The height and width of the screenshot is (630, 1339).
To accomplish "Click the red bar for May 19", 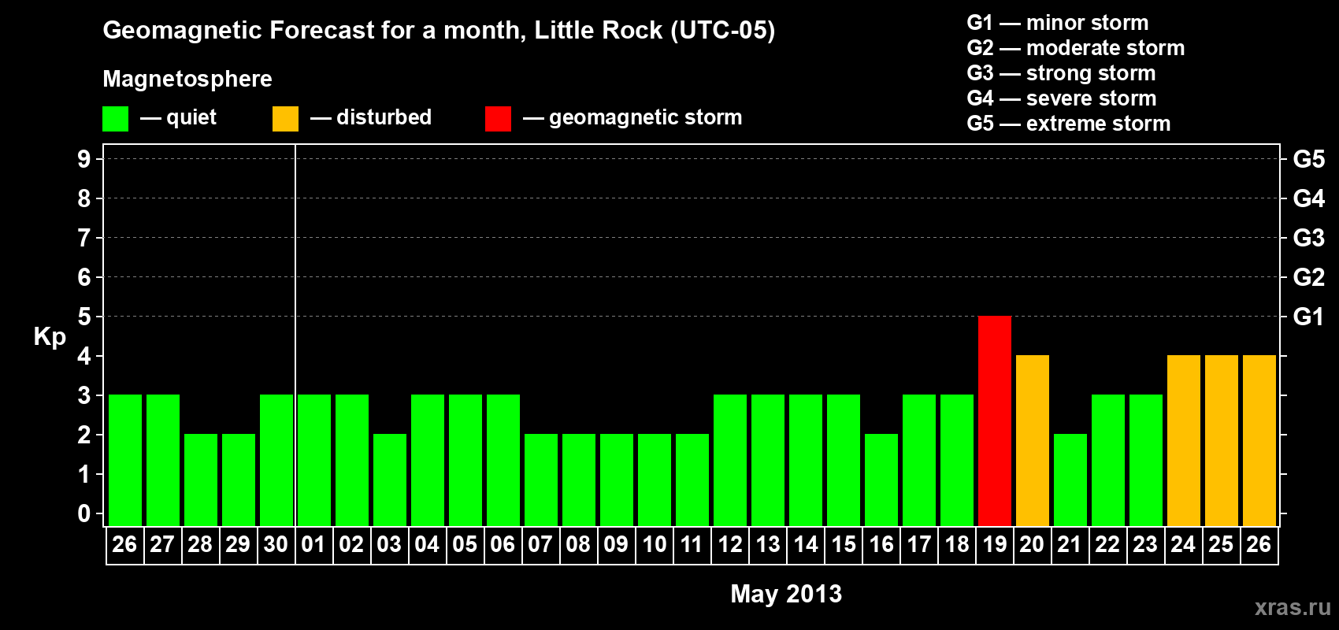I will pyautogui.click(x=995, y=421).
